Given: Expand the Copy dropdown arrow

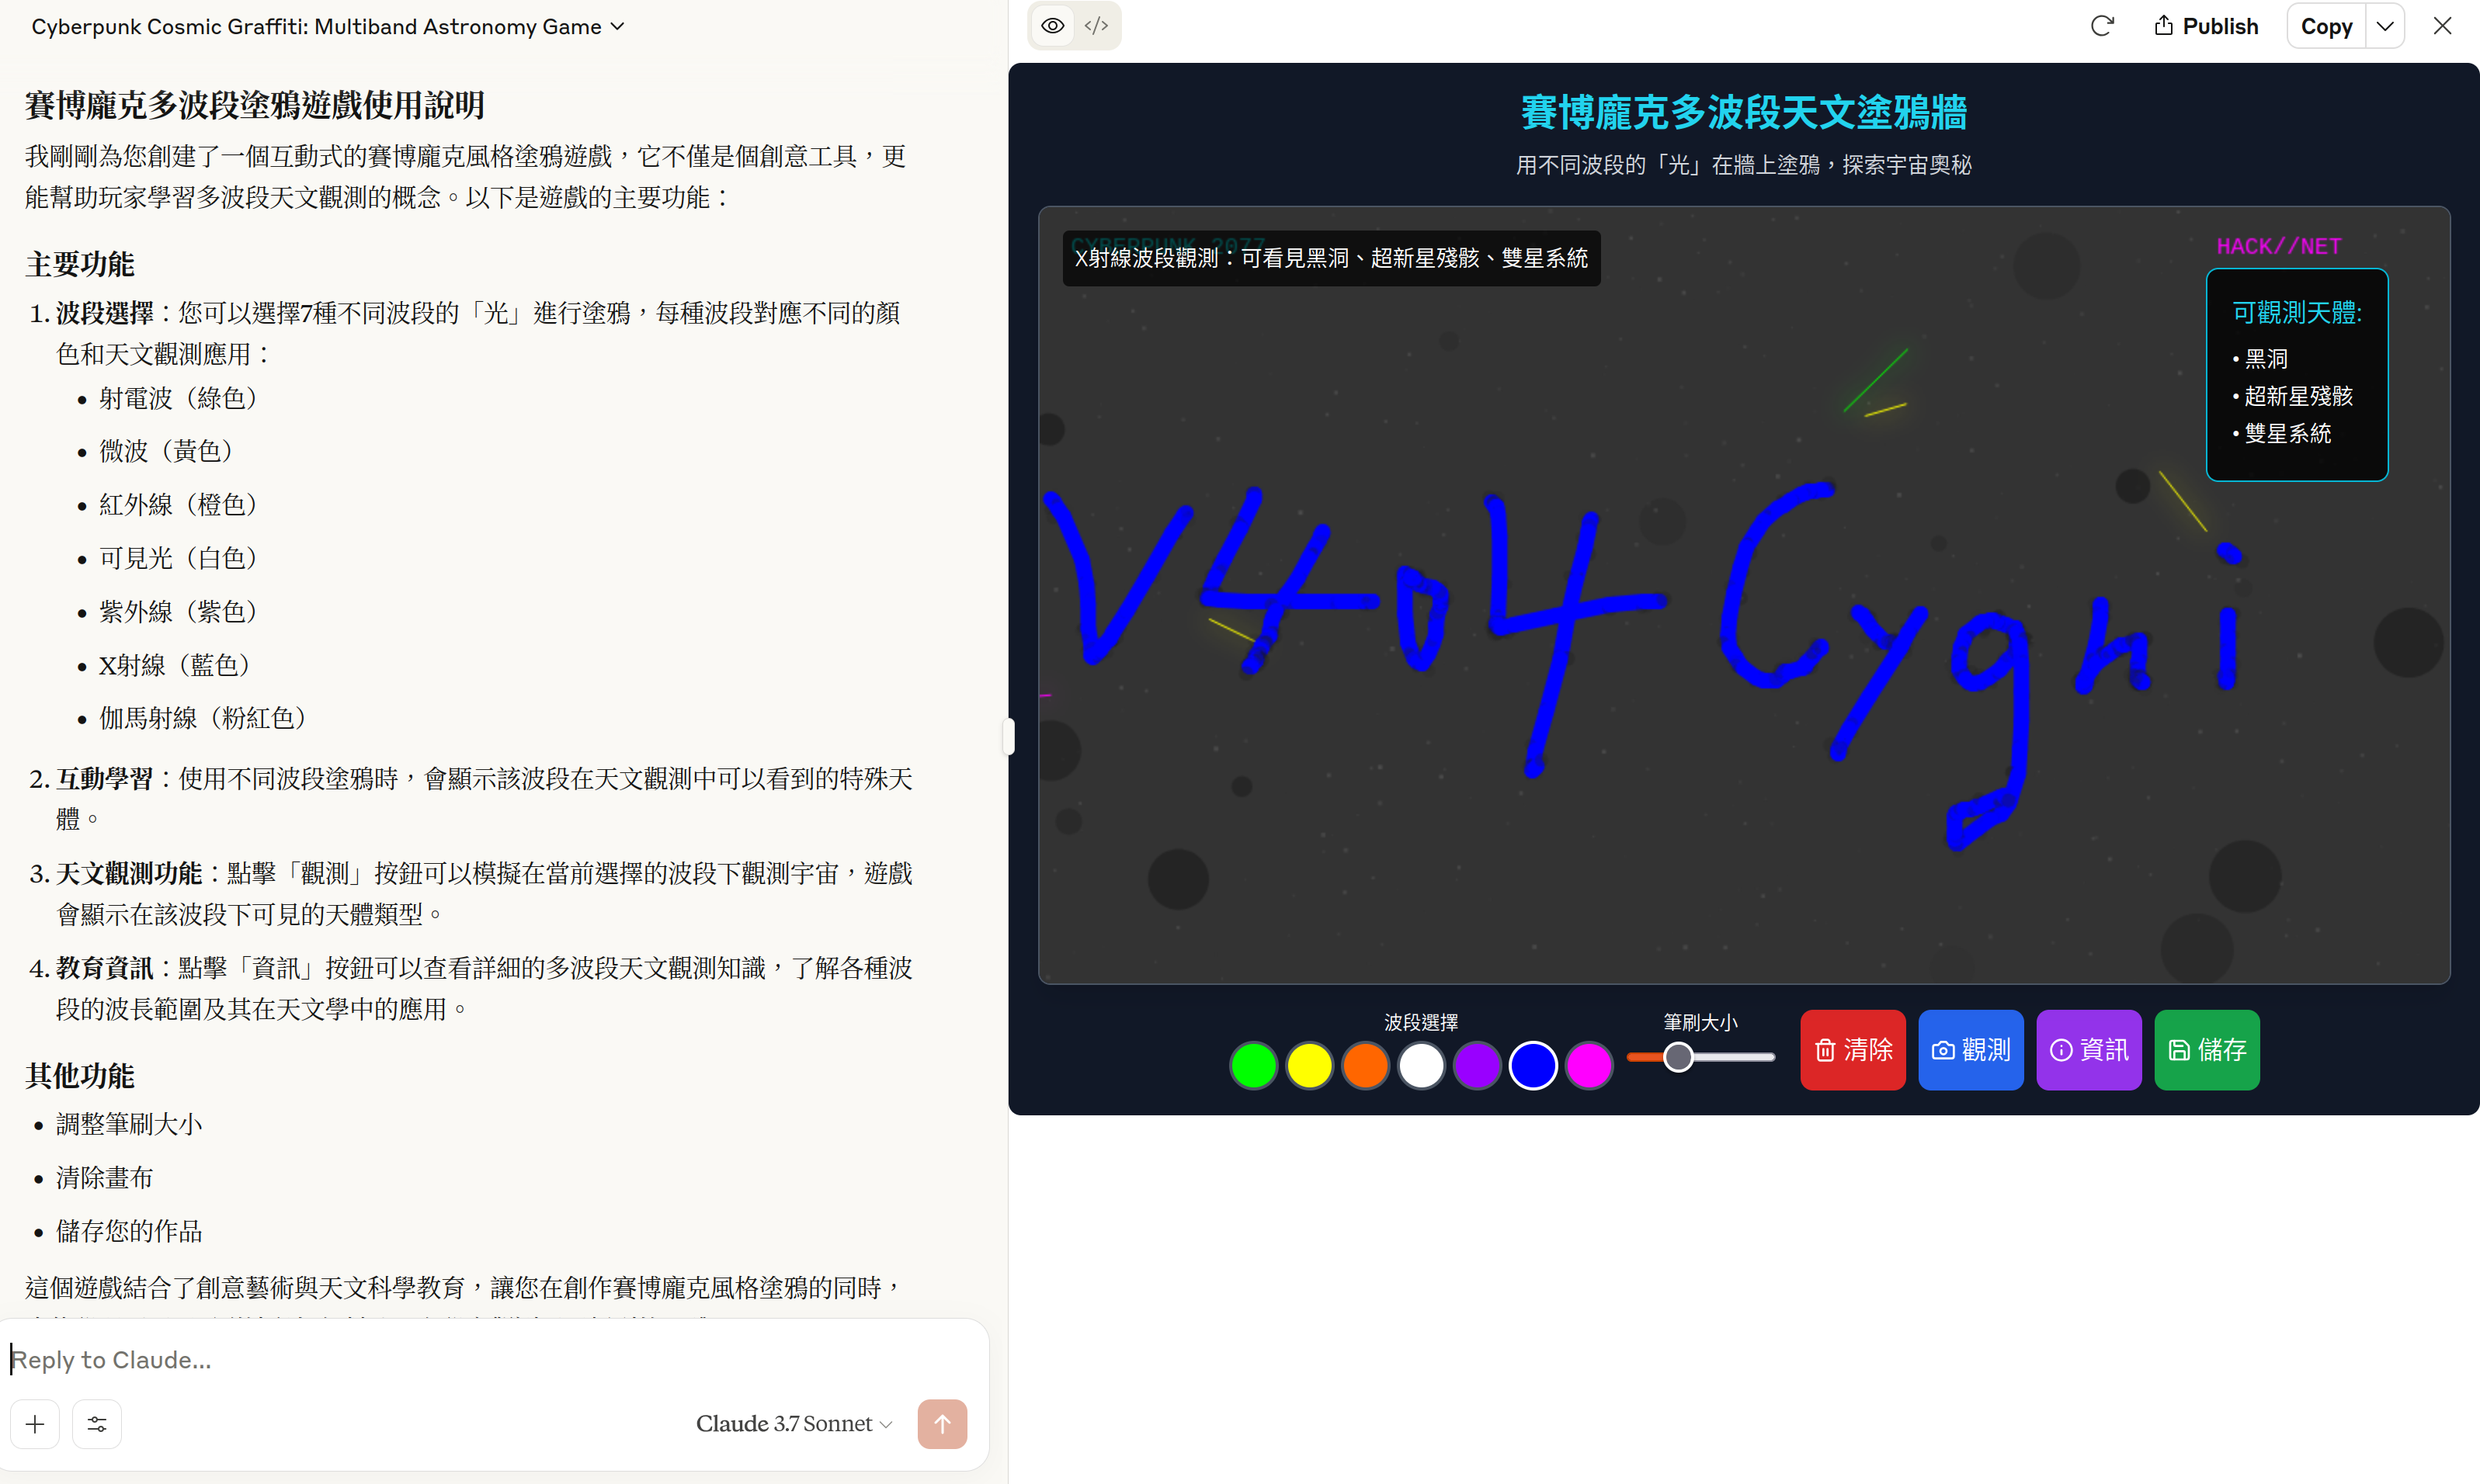Looking at the screenshot, I should (2385, 26).
